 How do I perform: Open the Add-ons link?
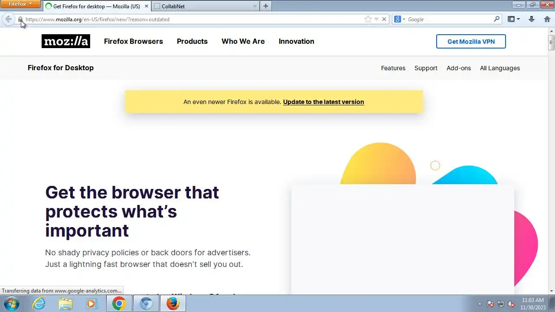(459, 68)
